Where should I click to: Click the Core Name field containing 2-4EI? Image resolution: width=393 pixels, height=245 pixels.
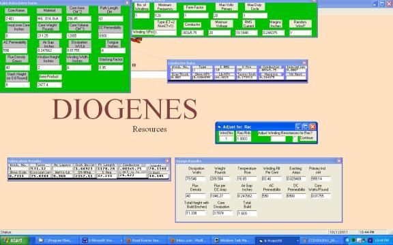click(x=17, y=19)
